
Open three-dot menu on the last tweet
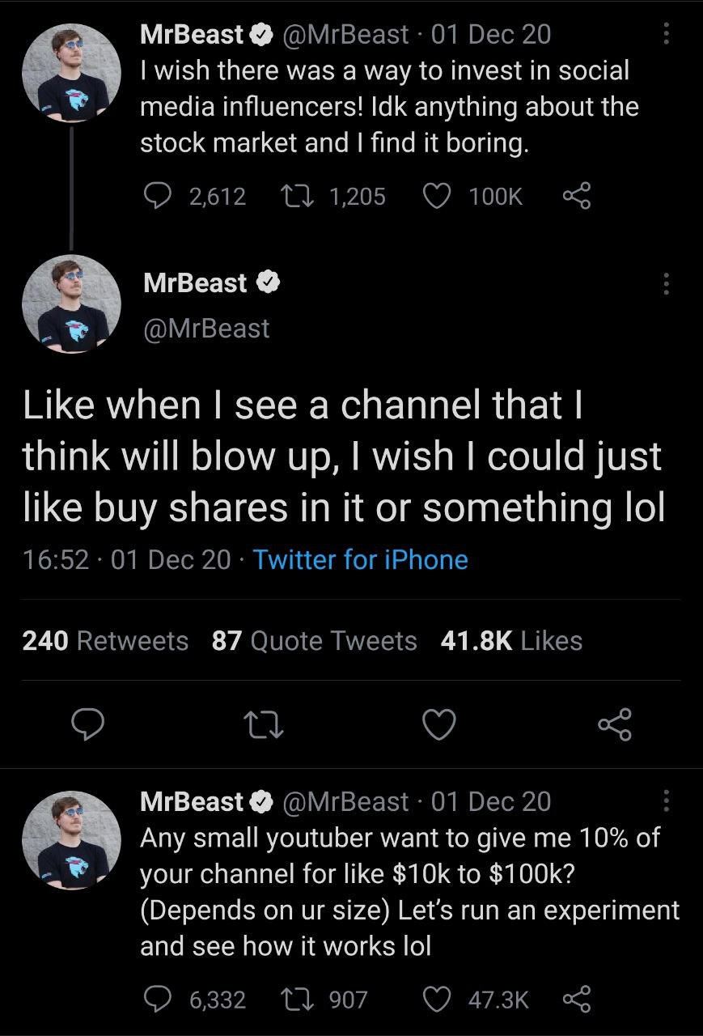[x=666, y=800]
